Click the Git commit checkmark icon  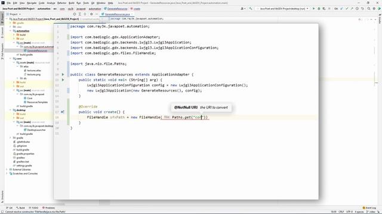tap(347, 8)
